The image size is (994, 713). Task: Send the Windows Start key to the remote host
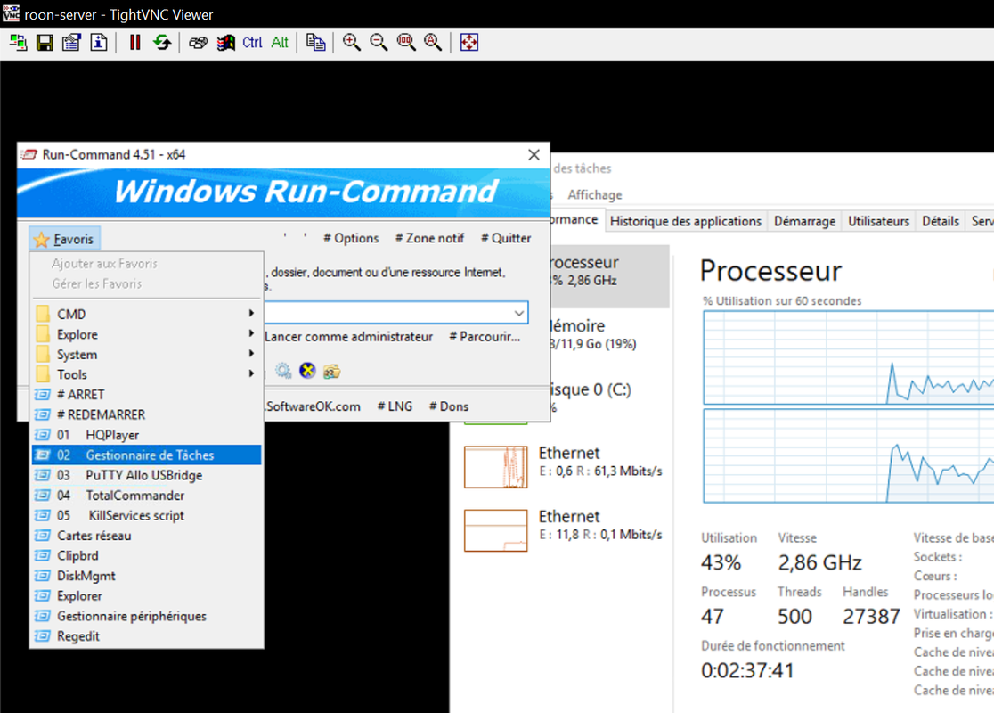point(225,43)
